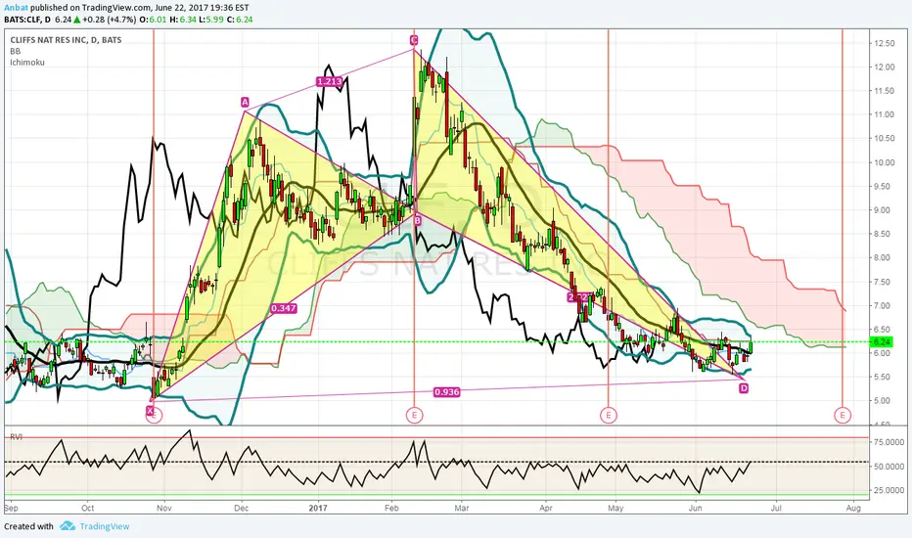Click the 1.213 ratio label
Viewport: 912px width, 538px height.
[329, 81]
